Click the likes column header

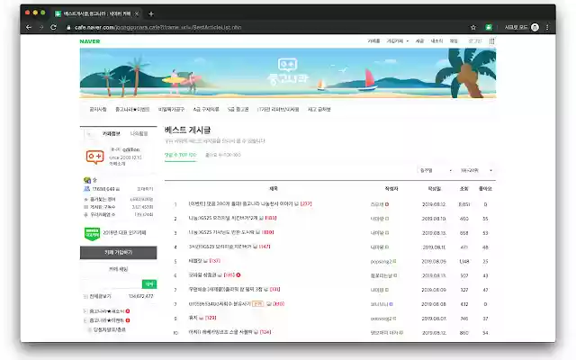[x=485, y=189]
